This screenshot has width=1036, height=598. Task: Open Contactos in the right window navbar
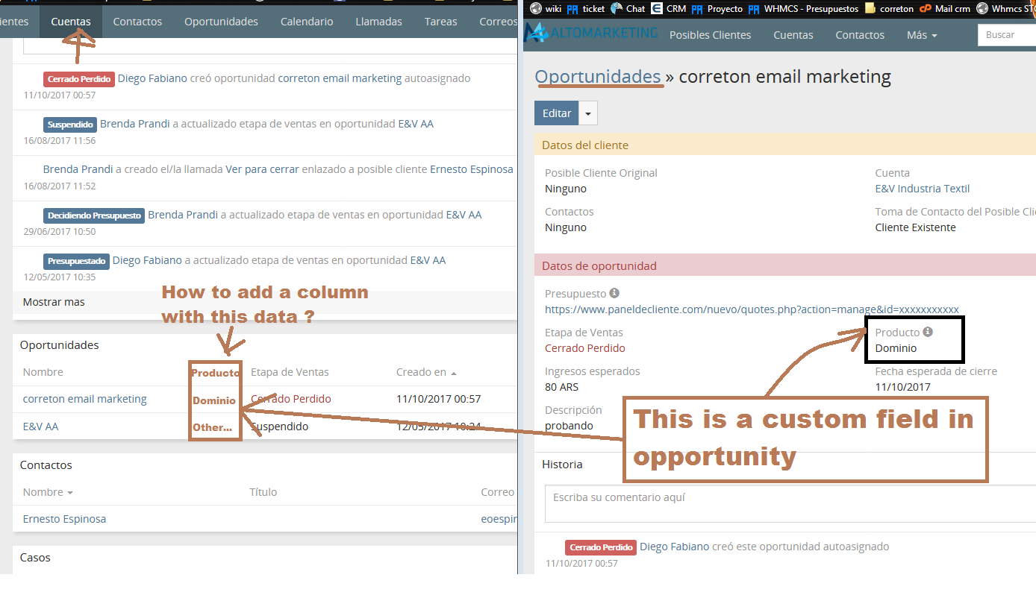coord(860,35)
